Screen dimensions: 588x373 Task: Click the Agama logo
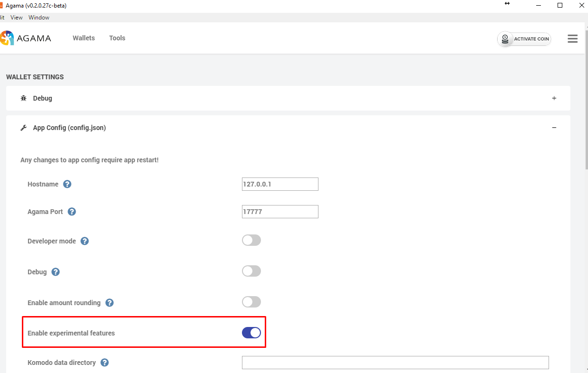(x=26, y=38)
